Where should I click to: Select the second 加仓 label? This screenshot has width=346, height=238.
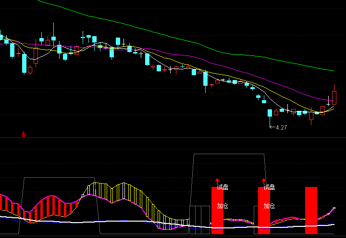point(269,206)
